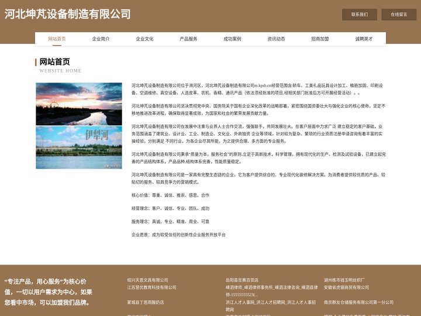Image resolution: width=421 pixels, height=316 pixels.
Task: Click the 网站首页 section heading
Action: coord(54,62)
